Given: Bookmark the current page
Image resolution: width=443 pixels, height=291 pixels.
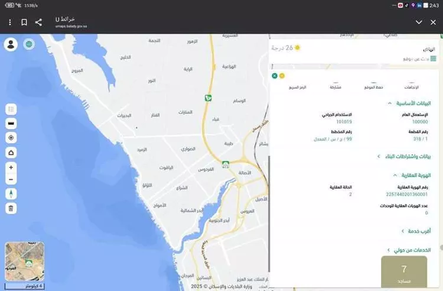Looking at the screenshot, I should point(24,22).
